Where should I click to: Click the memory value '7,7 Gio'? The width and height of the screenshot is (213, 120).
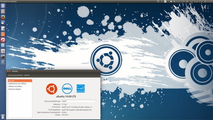[x=64, y=104]
